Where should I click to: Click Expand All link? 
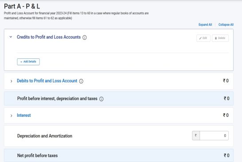[x=205, y=25]
